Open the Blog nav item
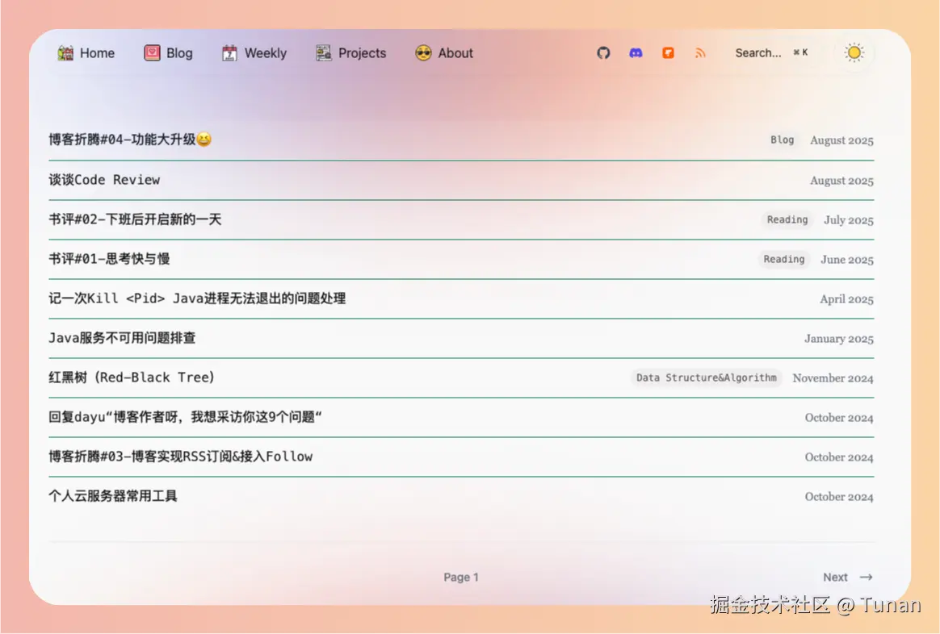Image resolution: width=940 pixels, height=634 pixels. click(169, 52)
